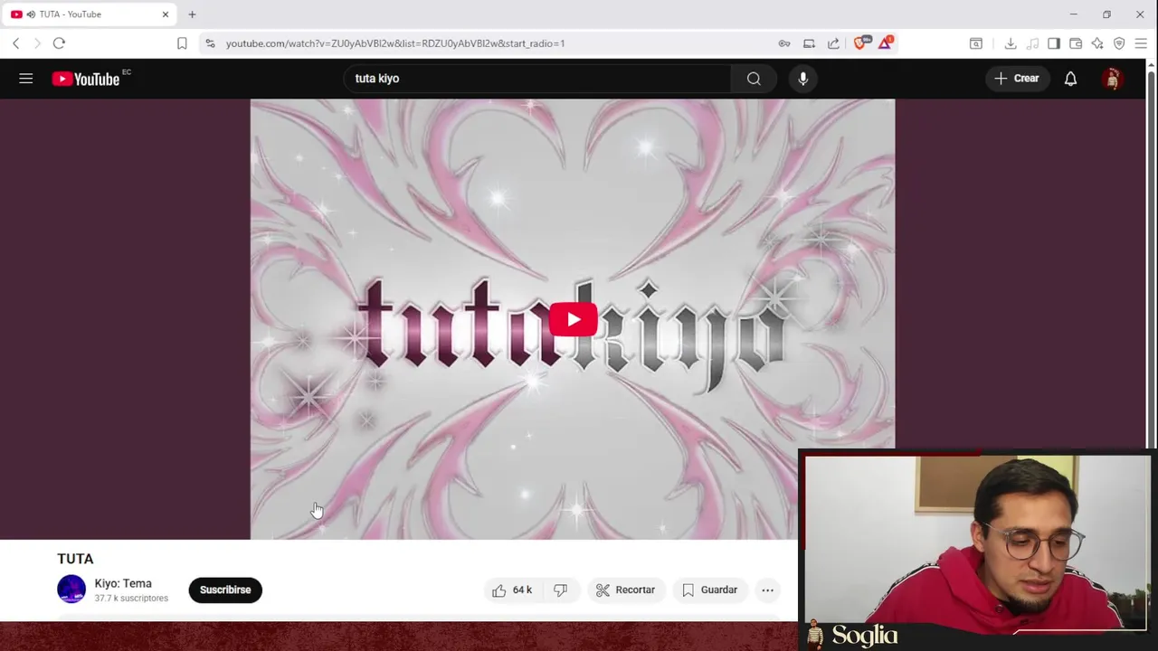Open site settings icon in address bar

pos(210,43)
